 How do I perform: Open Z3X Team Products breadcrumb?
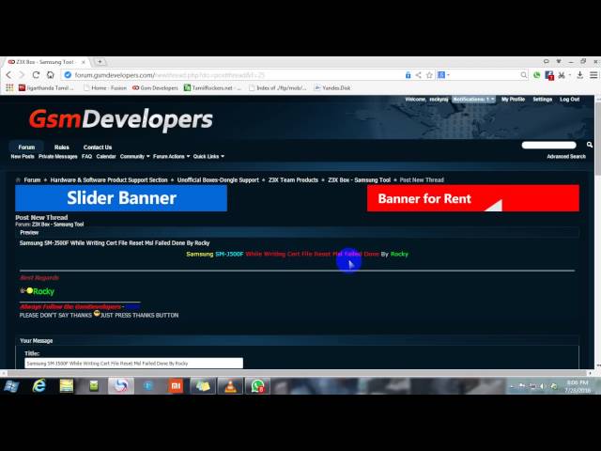(x=293, y=179)
